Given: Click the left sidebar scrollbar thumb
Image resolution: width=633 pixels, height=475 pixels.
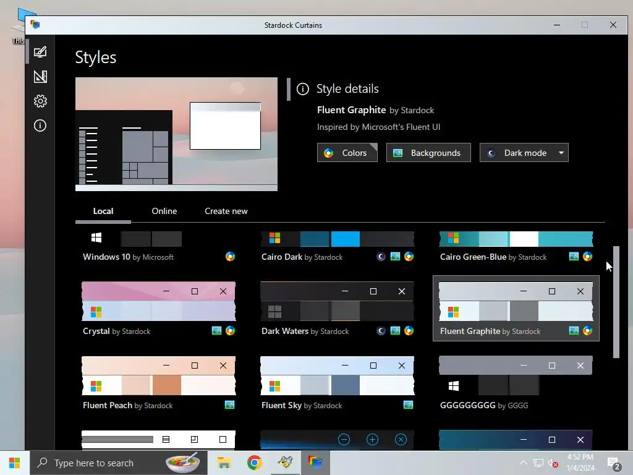Looking at the screenshot, I should pos(27,51).
